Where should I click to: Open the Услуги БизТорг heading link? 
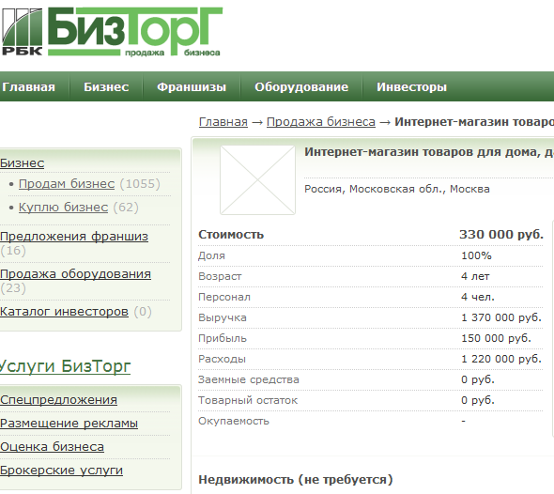point(65,366)
